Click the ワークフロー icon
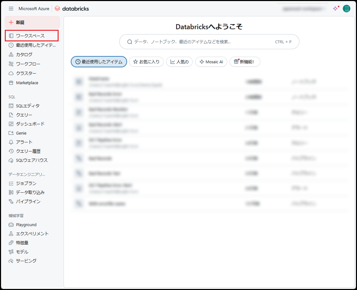The height and width of the screenshot is (290, 357). 11,64
